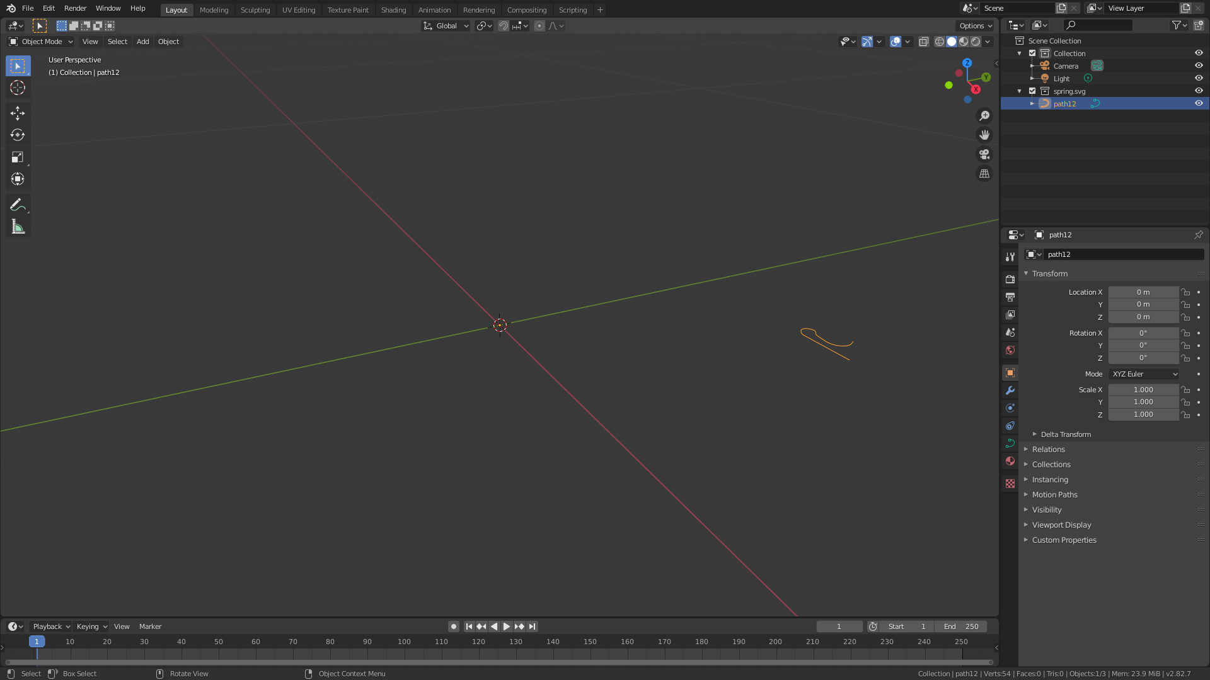Activate the Rotate tool
The height and width of the screenshot is (680, 1210).
(x=18, y=135)
